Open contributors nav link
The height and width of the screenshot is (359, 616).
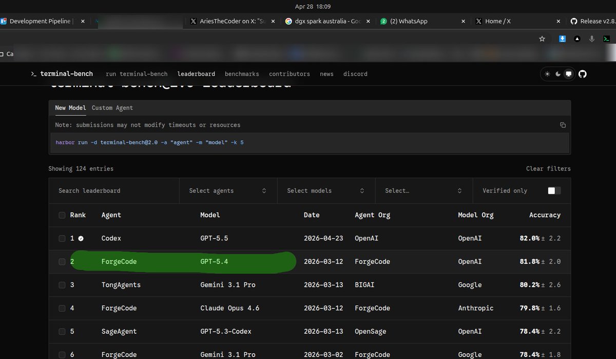click(x=290, y=74)
